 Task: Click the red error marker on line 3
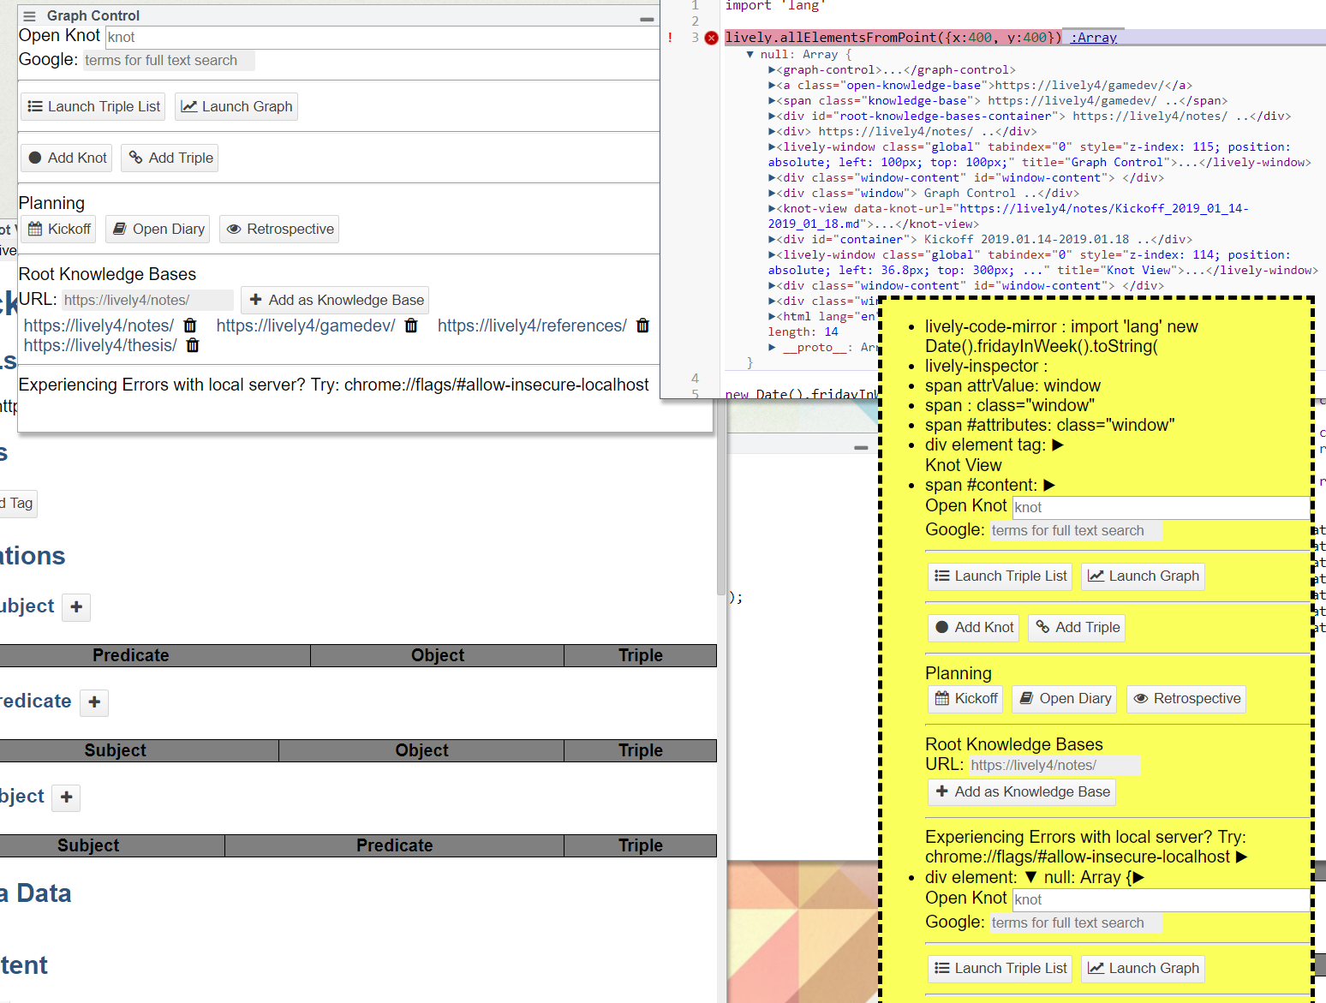[711, 38]
